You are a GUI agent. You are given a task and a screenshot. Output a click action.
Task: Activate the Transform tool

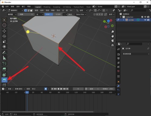4,47
